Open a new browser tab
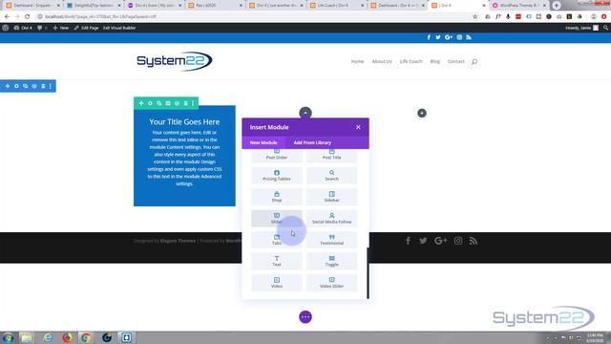The height and width of the screenshot is (344, 611). pyautogui.click(x=557, y=6)
